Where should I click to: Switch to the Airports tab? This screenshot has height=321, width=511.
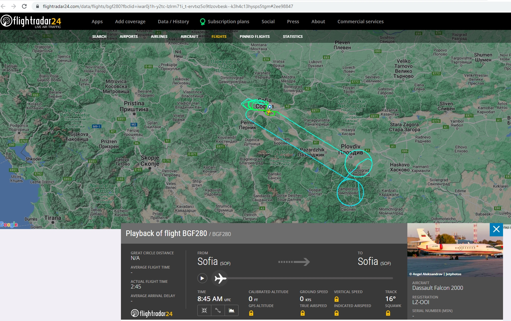pyautogui.click(x=129, y=37)
